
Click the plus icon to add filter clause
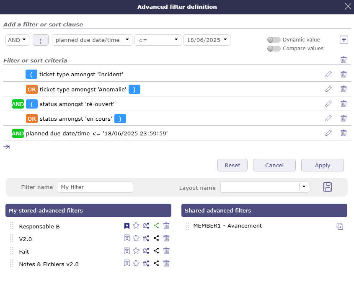coord(344,40)
